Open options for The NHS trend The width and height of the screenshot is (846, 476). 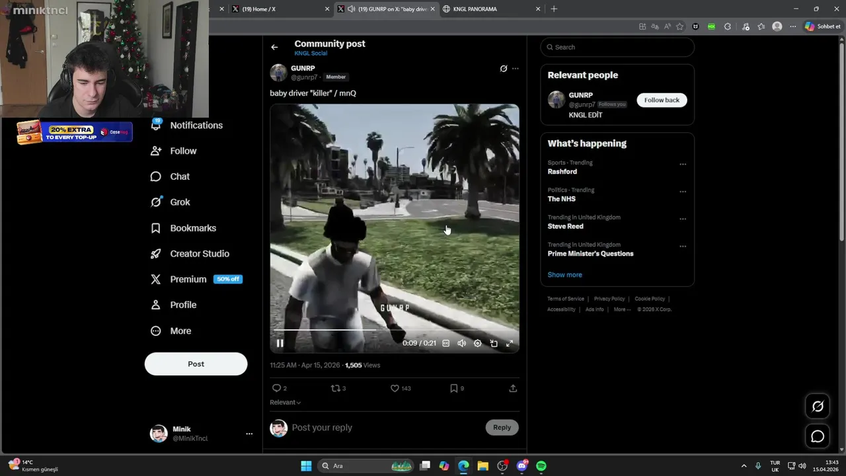click(683, 192)
